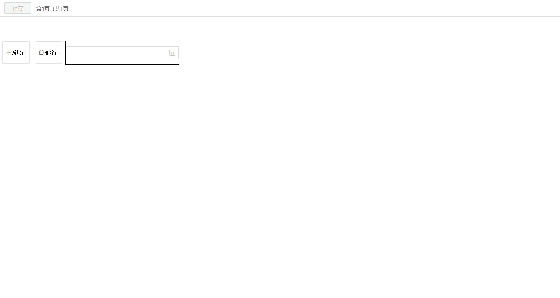Select the bin icon next to 删除行
560x298 pixels.
41,52
